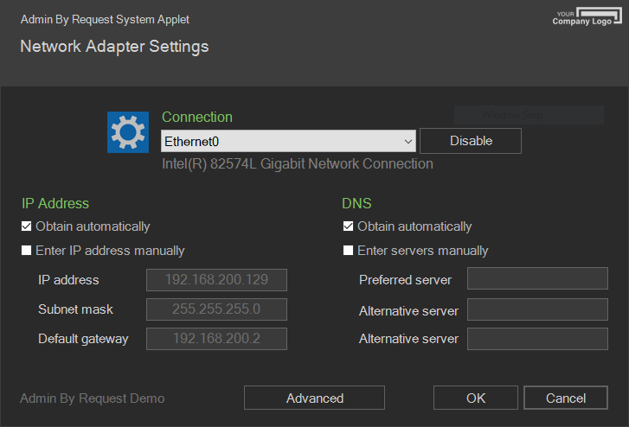Click the green Connection heading

197,117
